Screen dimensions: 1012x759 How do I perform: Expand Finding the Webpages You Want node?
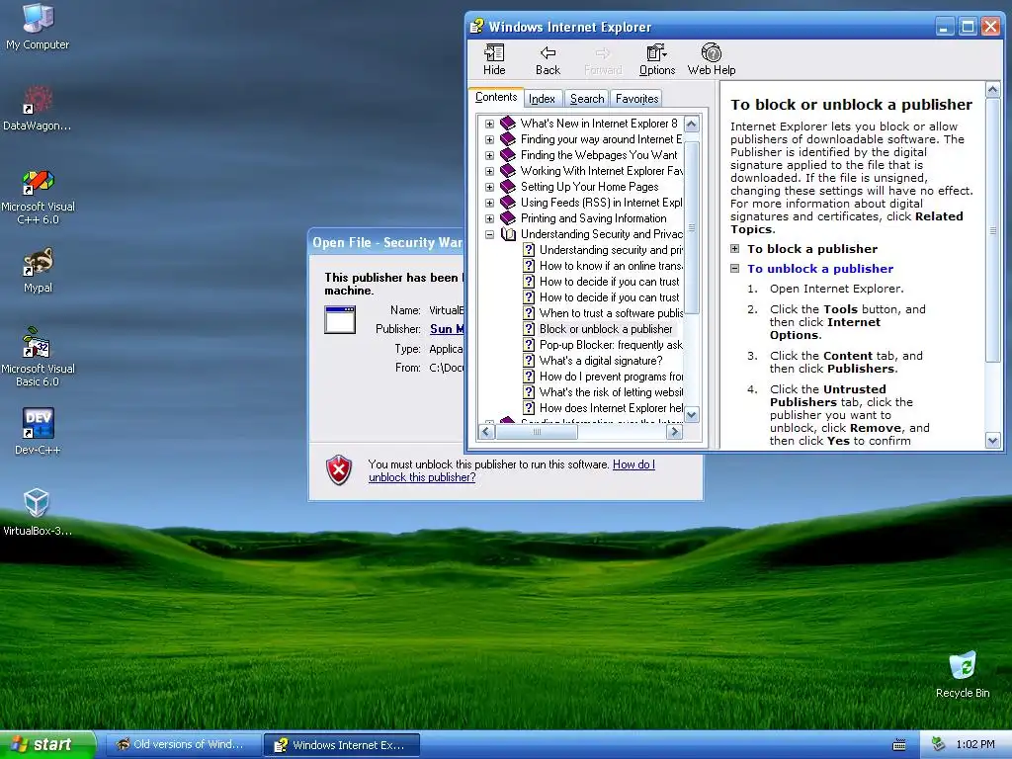click(489, 155)
